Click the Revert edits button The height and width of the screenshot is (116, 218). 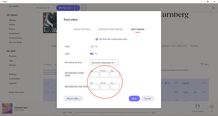coord(73,99)
